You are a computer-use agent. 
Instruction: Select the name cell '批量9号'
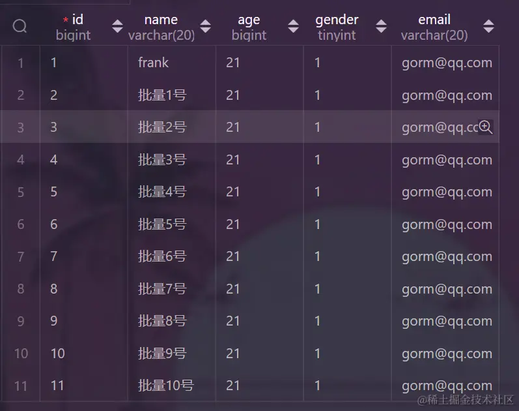pos(172,354)
